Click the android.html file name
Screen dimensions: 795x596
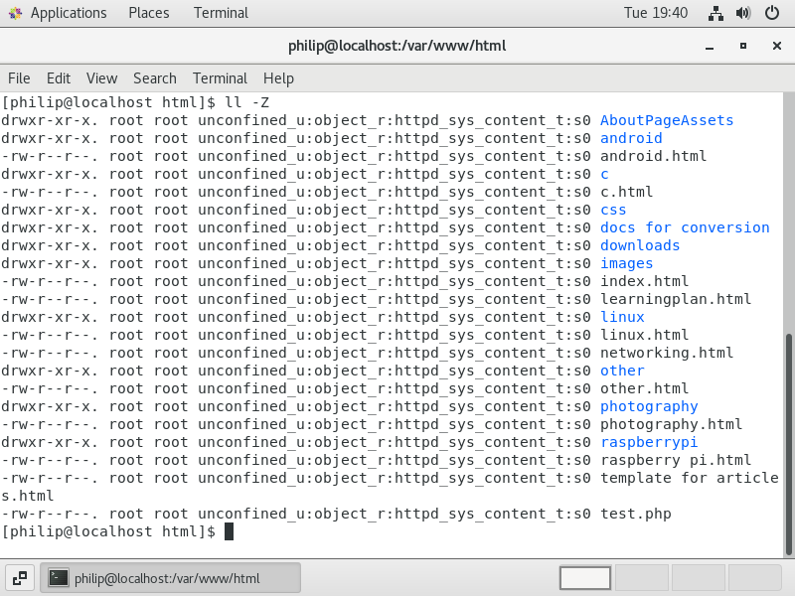pyautogui.click(x=653, y=156)
